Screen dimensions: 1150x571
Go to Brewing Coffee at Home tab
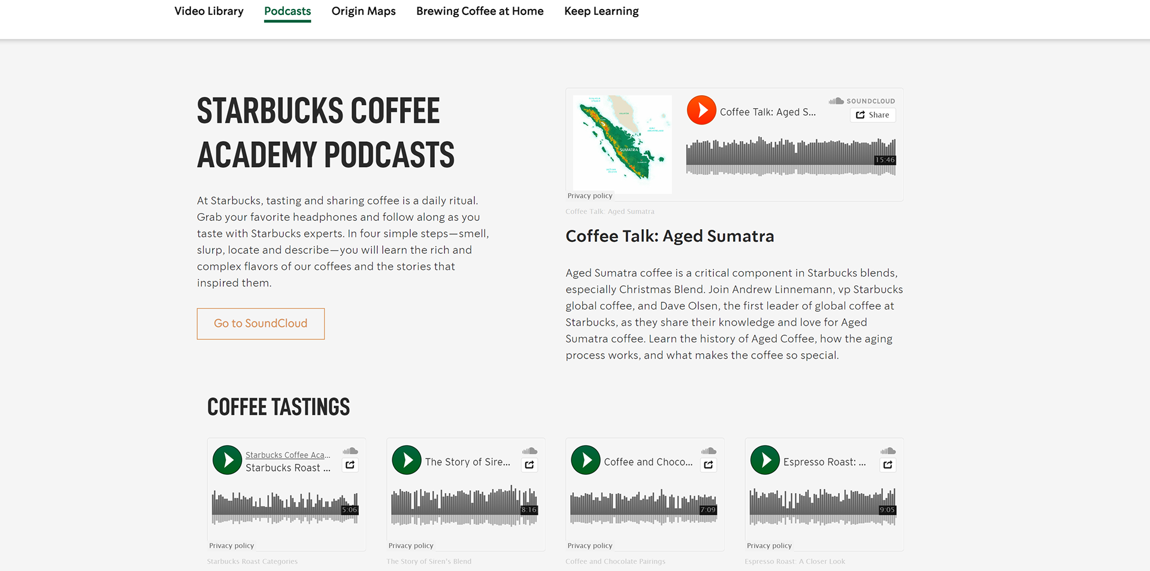click(x=480, y=11)
